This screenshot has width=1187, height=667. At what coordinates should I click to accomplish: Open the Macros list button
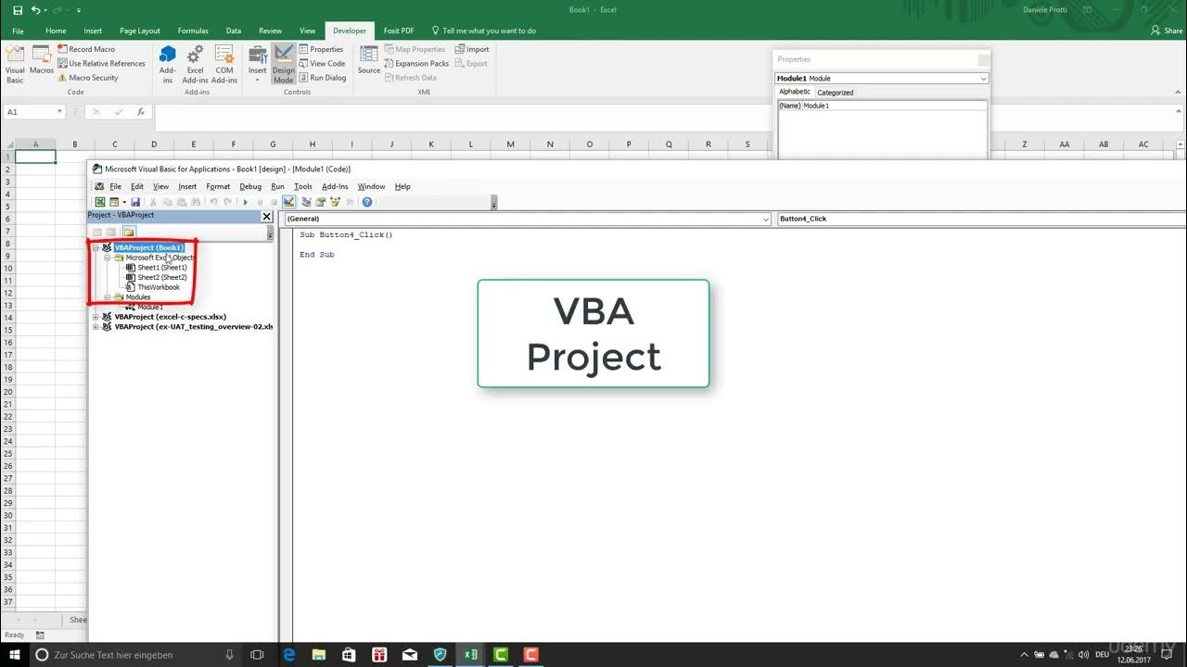(42, 59)
